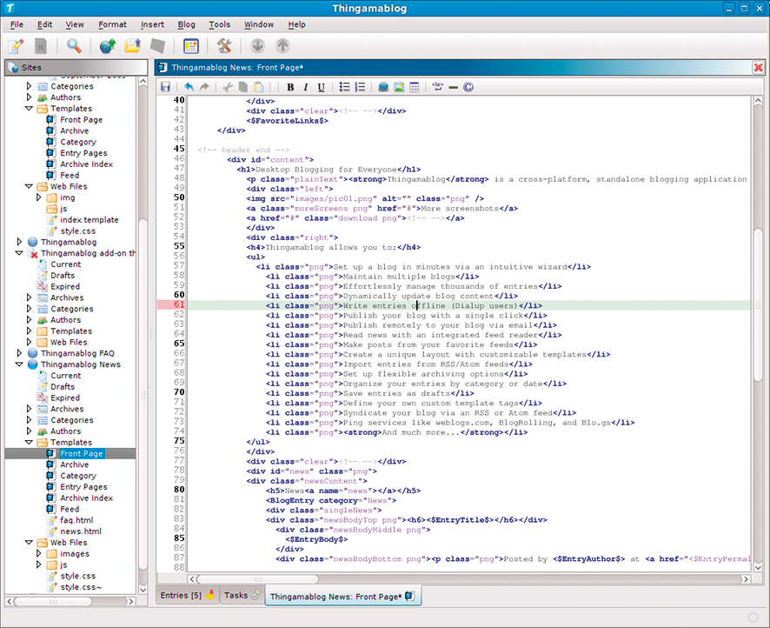
Task: Collapse the Thingamablog add-on site node
Action: pyautogui.click(x=19, y=253)
